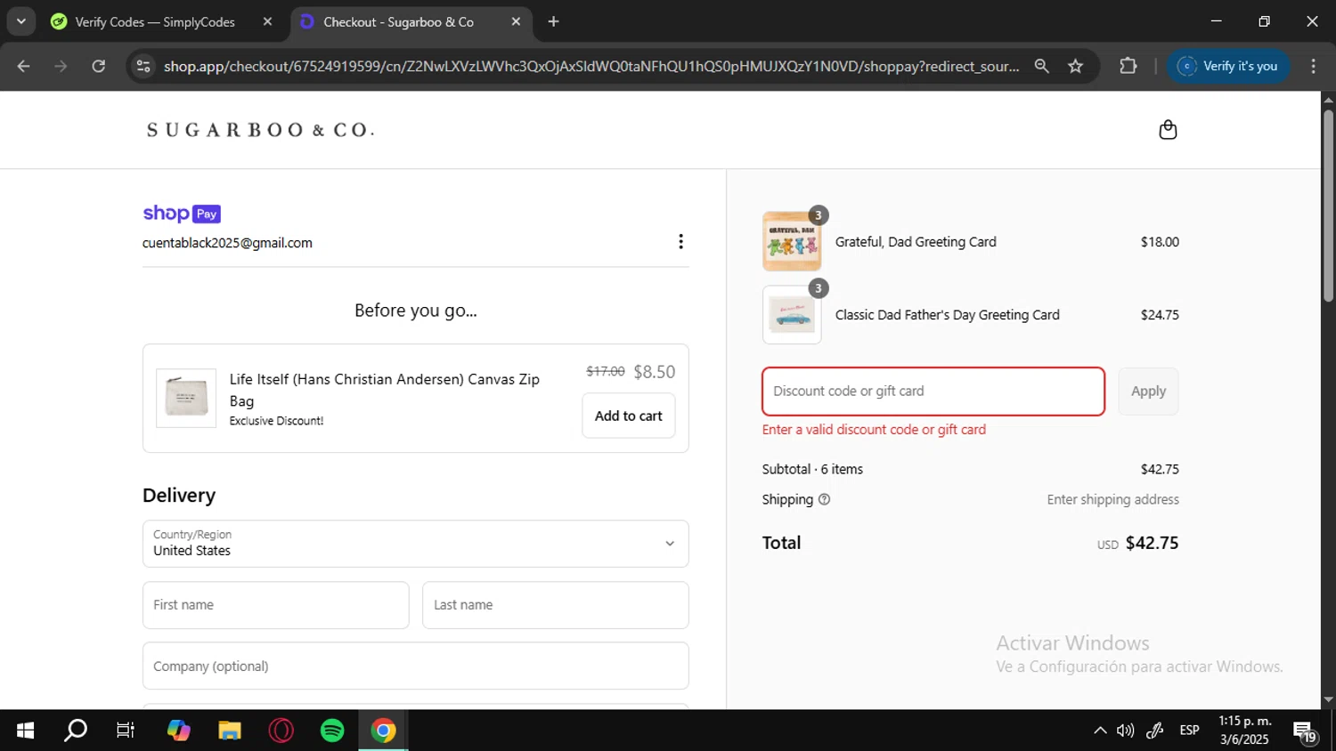Click the discounted price $8.50

(654, 372)
